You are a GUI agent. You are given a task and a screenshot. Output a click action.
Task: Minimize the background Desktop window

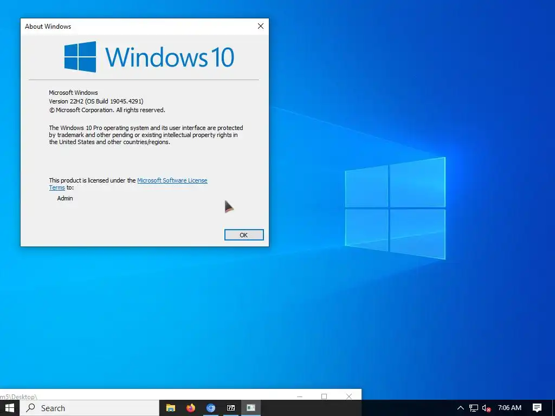click(299, 396)
